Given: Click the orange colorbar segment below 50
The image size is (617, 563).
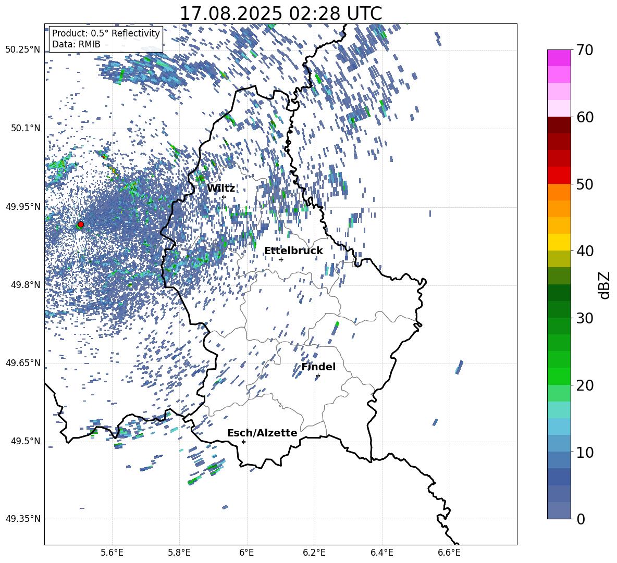Looking at the screenshot, I should (x=559, y=192).
